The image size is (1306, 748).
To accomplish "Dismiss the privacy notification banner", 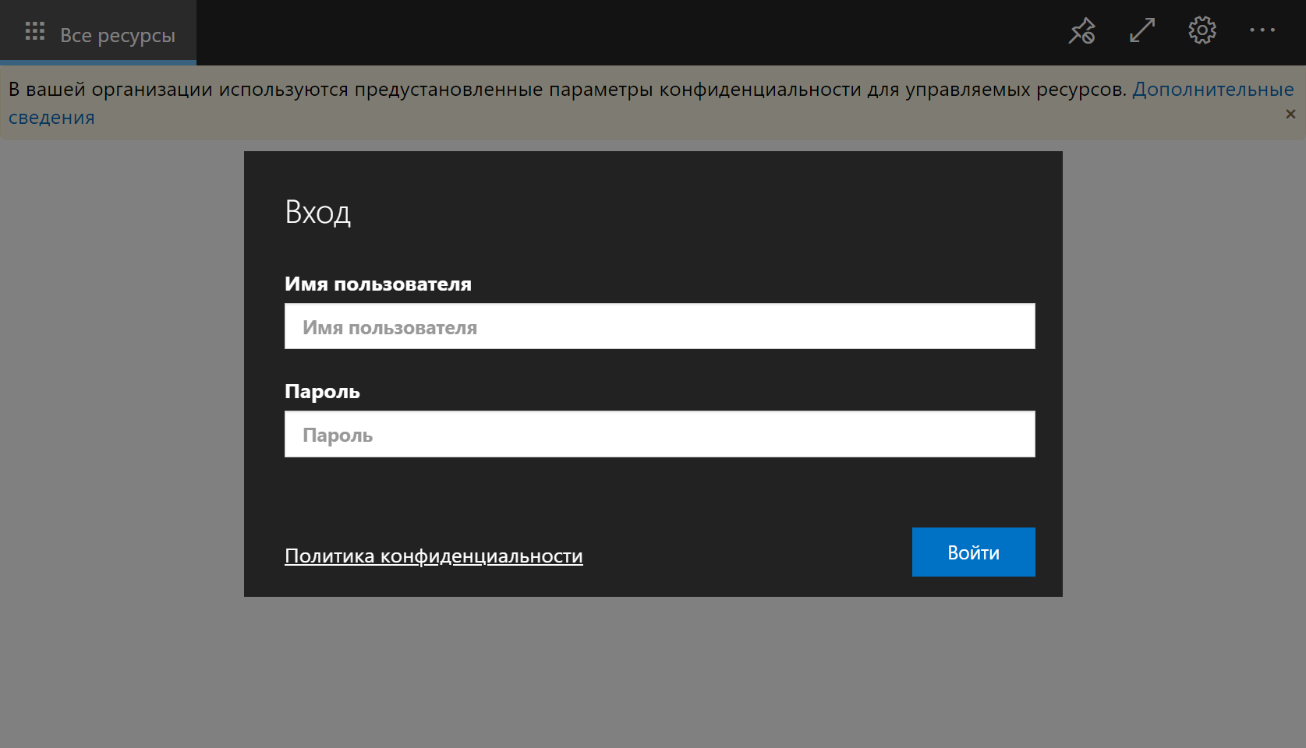I will (1290, 115).
